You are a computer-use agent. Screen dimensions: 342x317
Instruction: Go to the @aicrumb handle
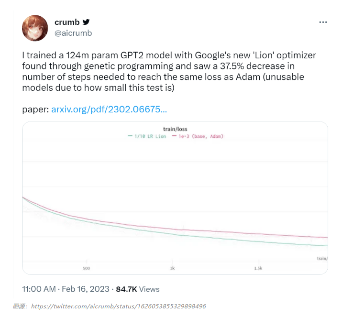(73, 33)
